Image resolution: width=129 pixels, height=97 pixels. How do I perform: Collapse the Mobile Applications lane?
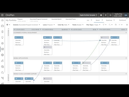126,58
